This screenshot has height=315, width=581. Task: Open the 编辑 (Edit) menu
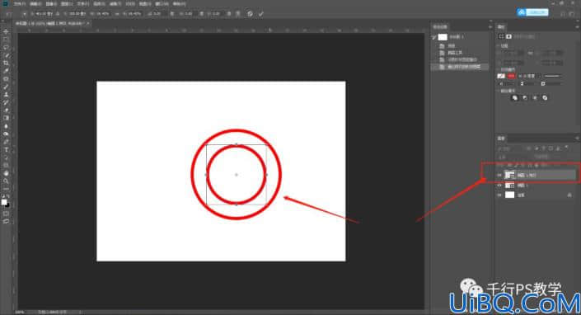tap(35, 4)
